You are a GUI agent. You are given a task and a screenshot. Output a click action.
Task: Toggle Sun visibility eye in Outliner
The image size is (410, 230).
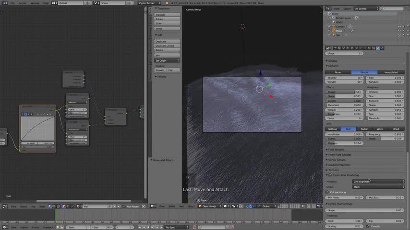point(399,34)
